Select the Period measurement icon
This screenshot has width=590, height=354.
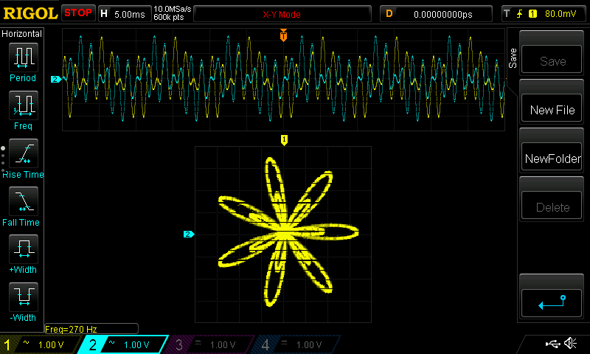pyautogui.click(x=23, y=56)
